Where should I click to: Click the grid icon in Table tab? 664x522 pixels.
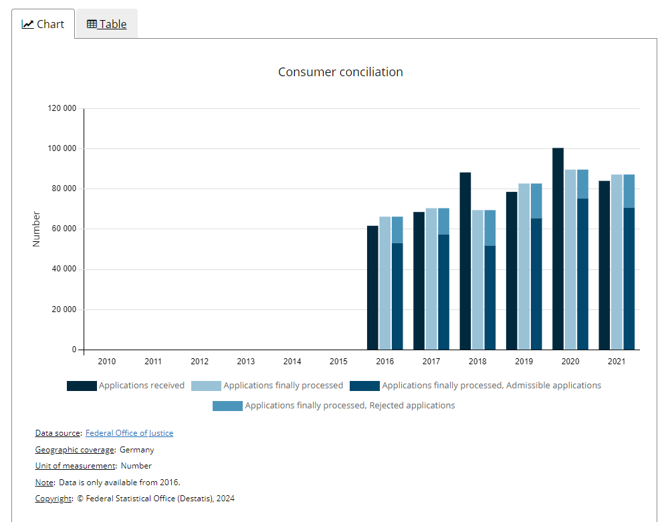tap(92, 24)
